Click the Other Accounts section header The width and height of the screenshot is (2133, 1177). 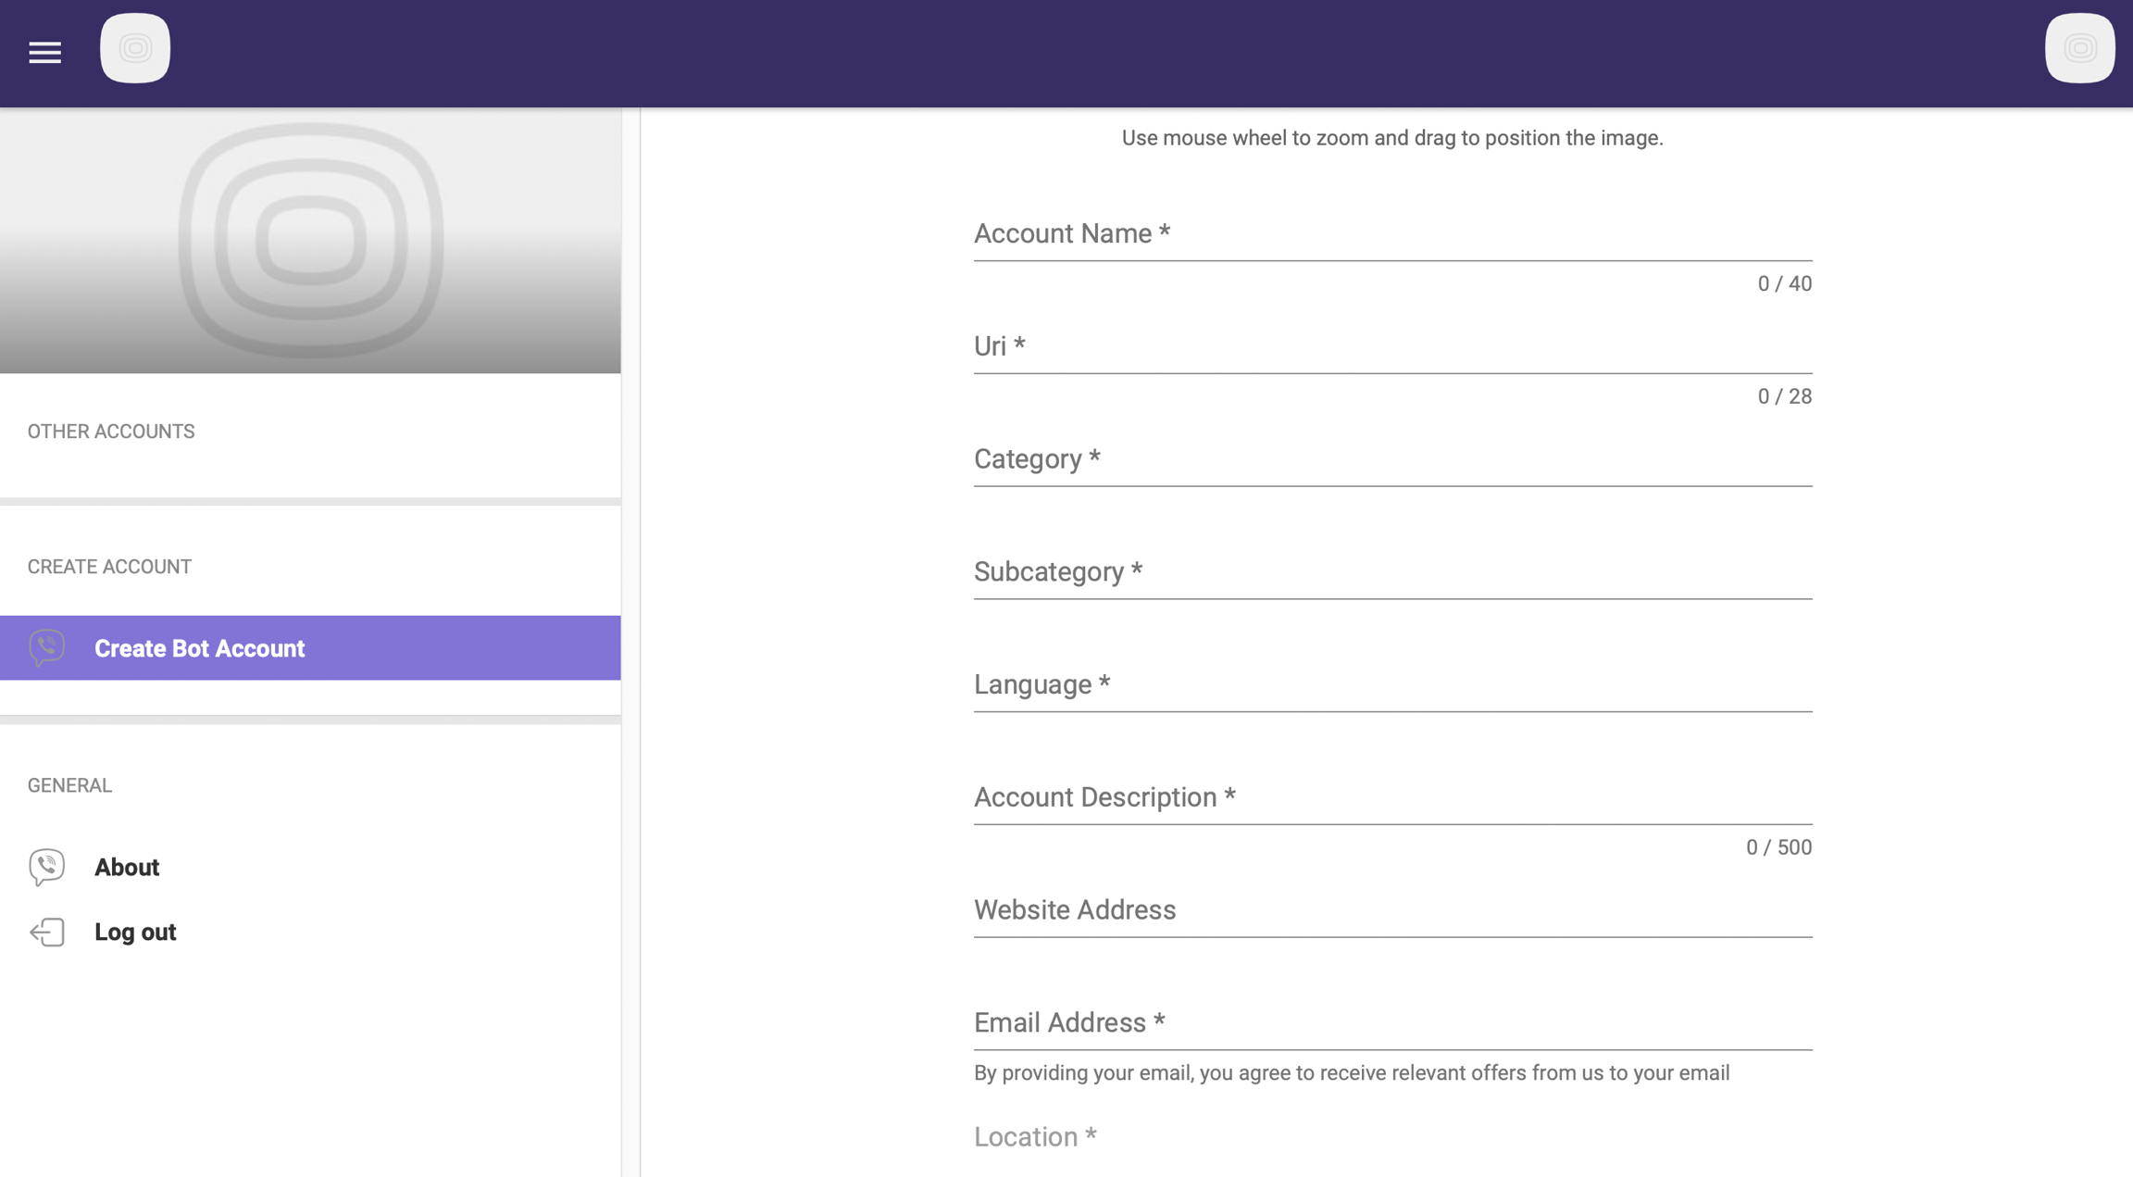click(111, 432)
